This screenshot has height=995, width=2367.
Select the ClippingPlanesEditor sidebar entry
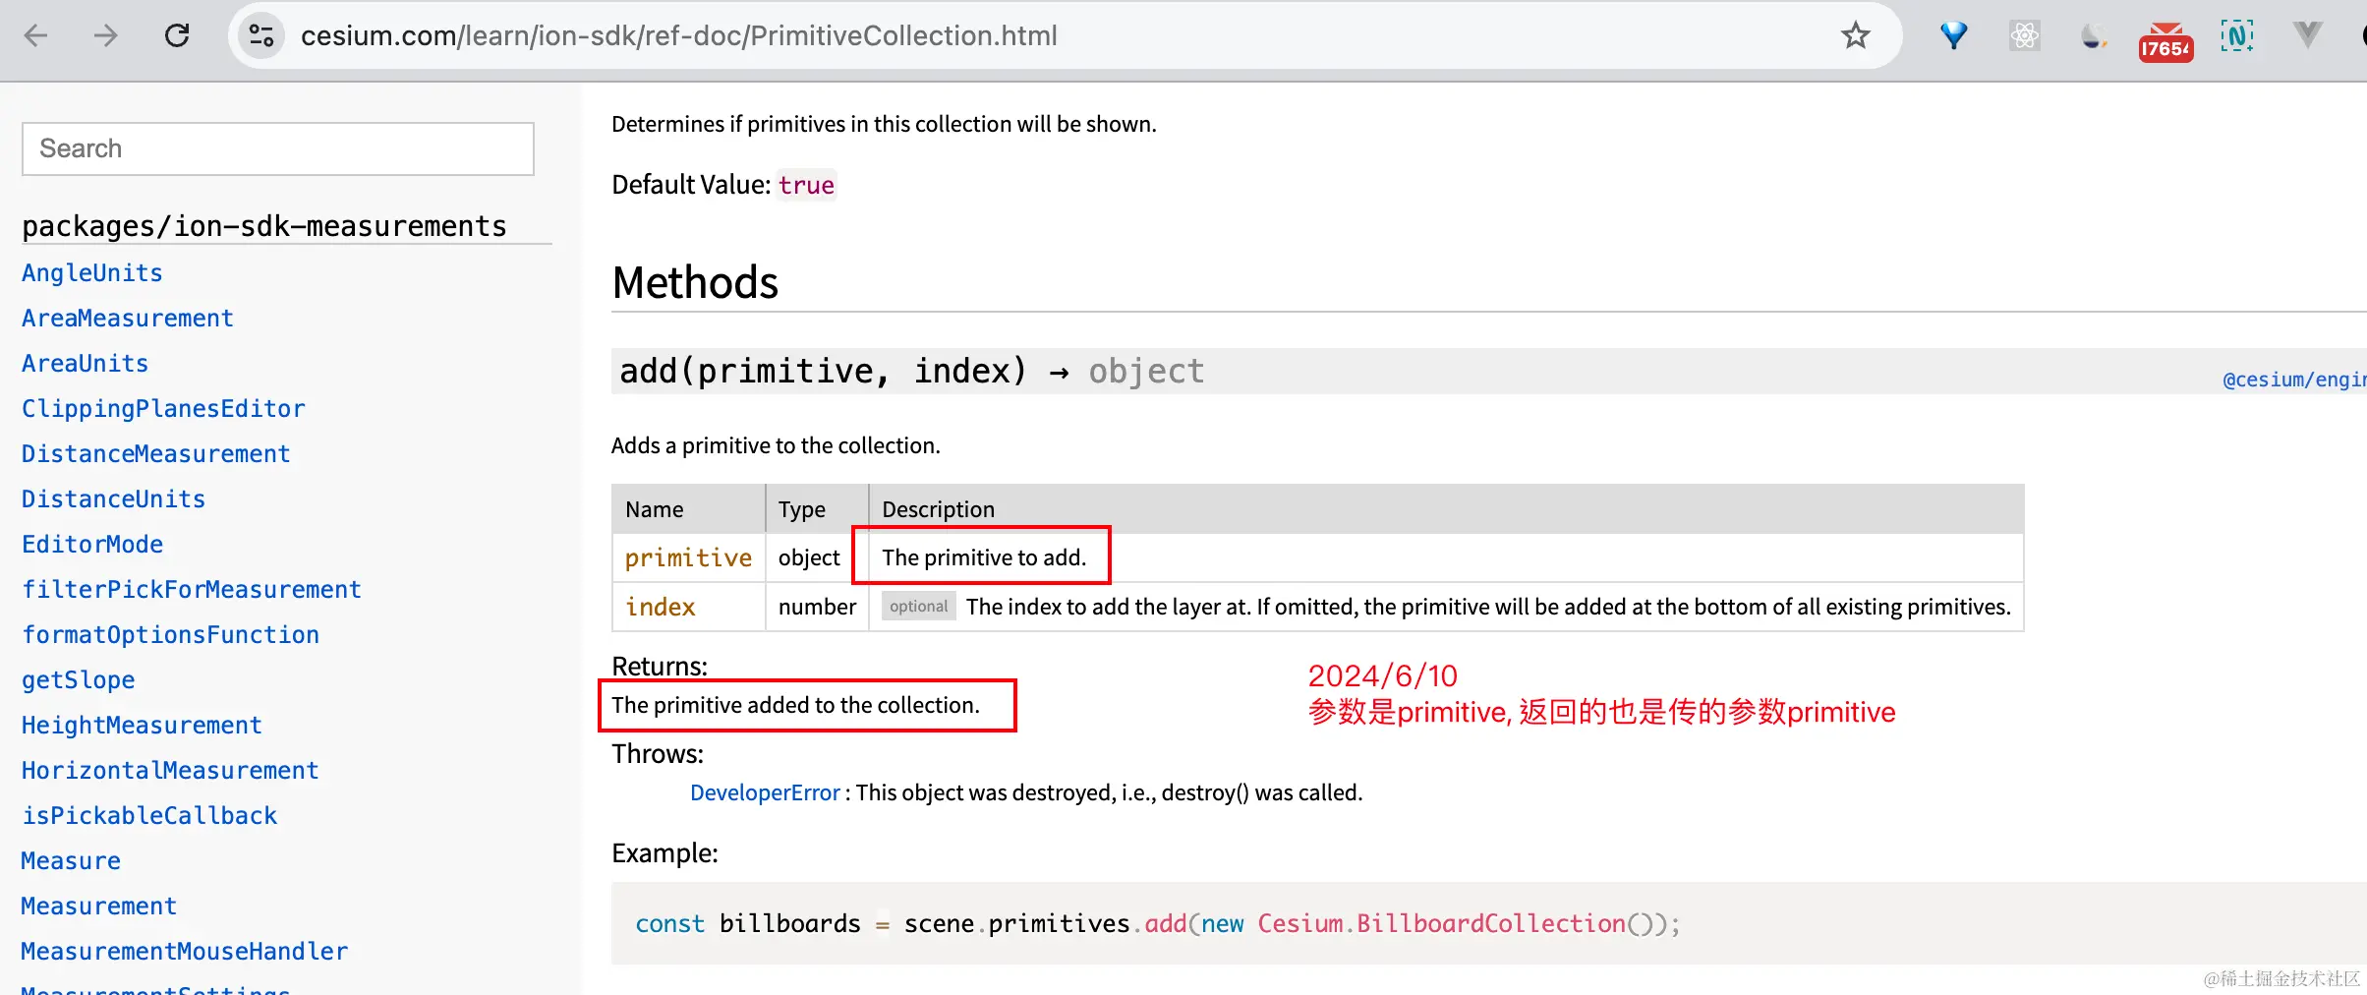163,408
